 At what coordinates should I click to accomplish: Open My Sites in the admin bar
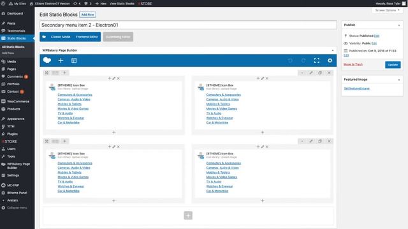17,4
